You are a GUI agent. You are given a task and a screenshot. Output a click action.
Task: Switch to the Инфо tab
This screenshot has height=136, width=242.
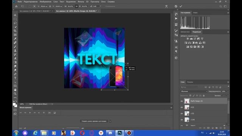(195, 12)
